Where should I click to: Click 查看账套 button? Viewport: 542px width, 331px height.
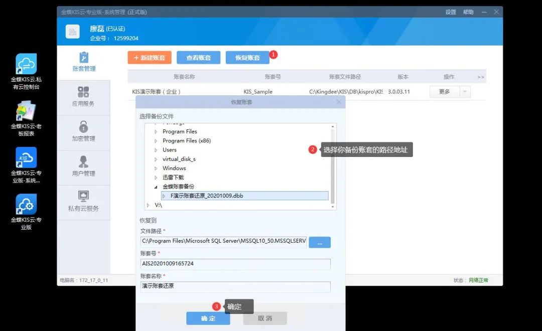pyautogui.click(x=198, y=58)
